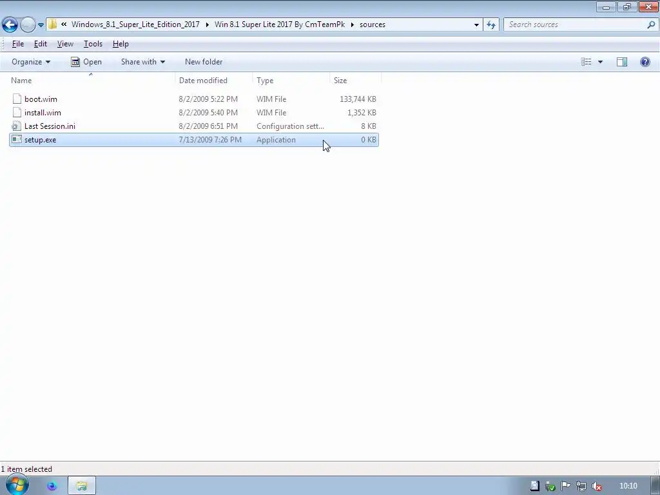Image resolution: width=660 pixels, height=495 pixels.
Task: Open the File menu
Action: (x=17, y=44)
